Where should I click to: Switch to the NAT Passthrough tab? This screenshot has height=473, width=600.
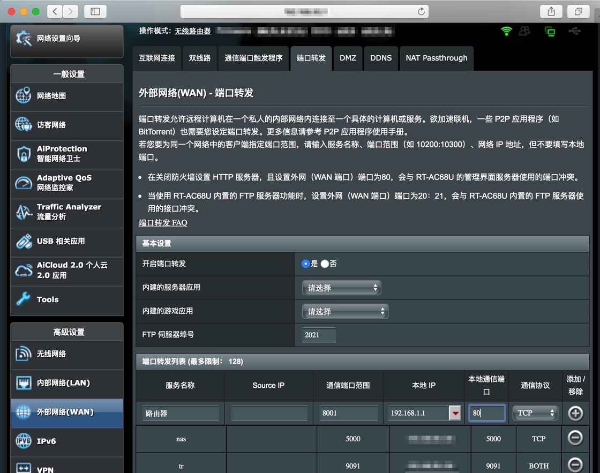tap(436, 58)
